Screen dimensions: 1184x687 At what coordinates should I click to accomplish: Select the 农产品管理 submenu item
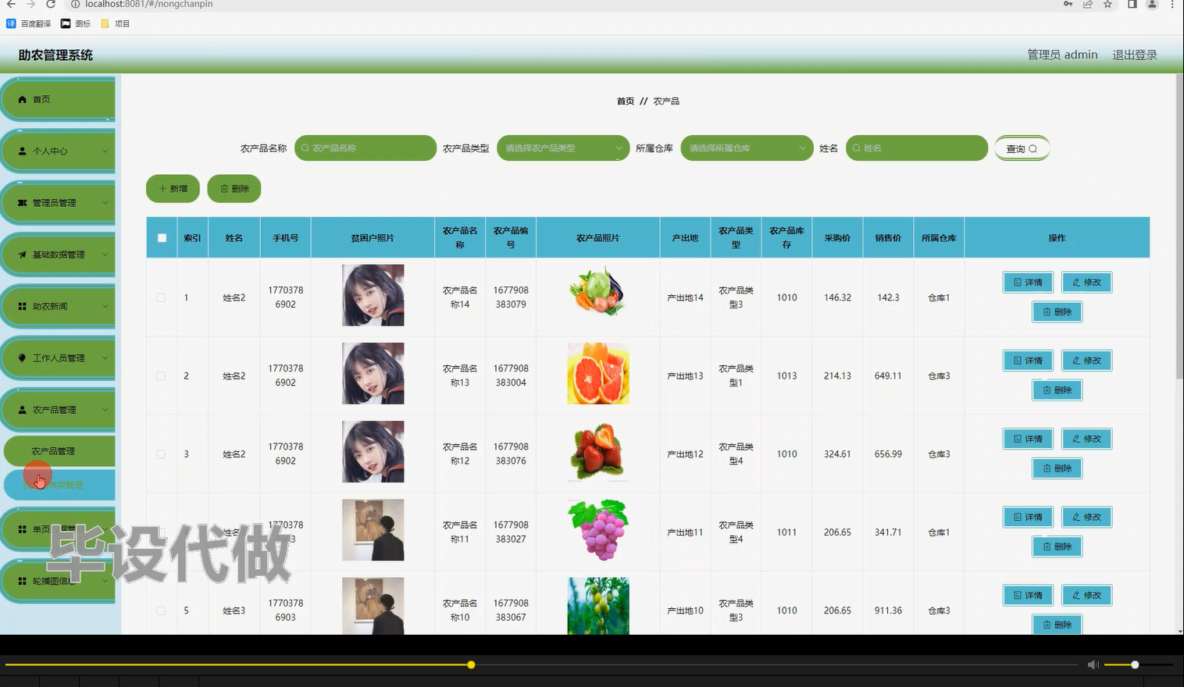coord(59,451)
